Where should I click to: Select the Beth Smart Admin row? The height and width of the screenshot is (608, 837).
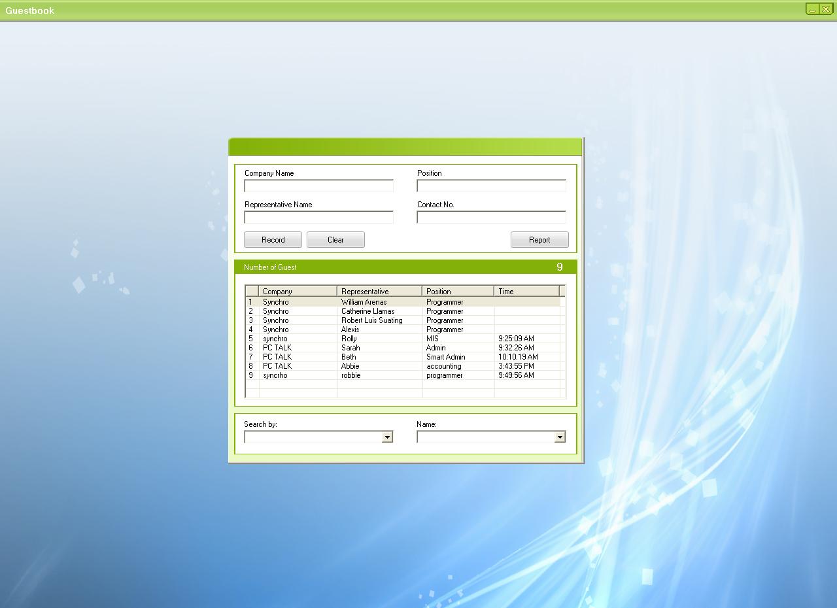coord(349,357)
